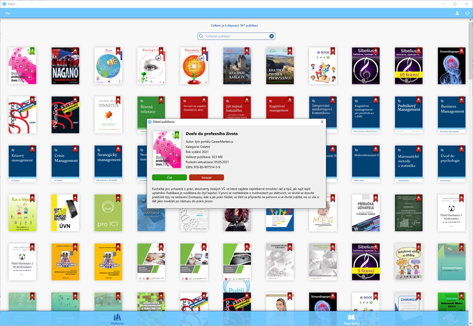Image resolution: width=473 pixels, height=326 pixels.
Task: Open the NAGANO book cover
Action: coord(65,66)
